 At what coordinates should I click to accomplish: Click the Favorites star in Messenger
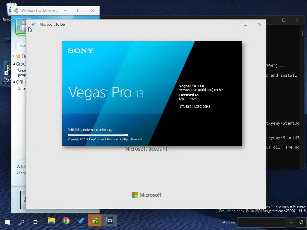pyautogui.click(x=18, y=56)
